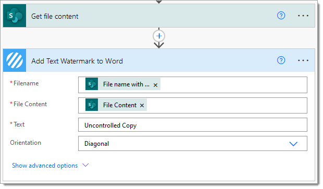Open the ellipsis menu of Get file content
The width and height of the screenshot is (323, 189).
303,16
